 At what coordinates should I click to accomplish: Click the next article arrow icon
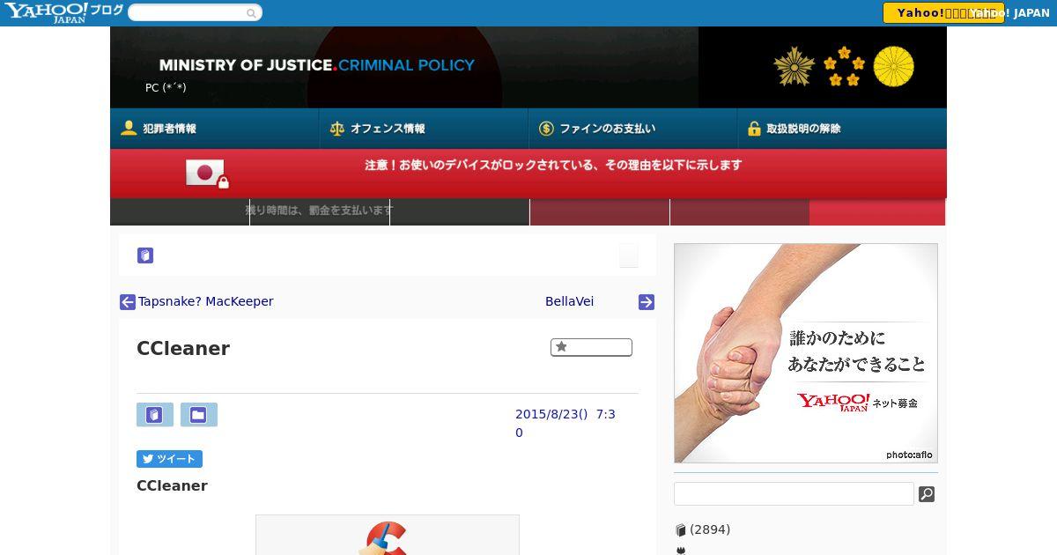point(647,302)
